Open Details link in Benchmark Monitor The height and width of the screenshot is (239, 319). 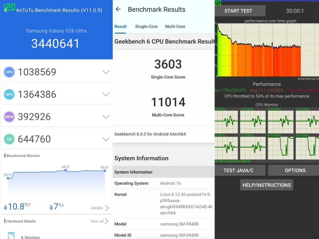click(100, 208)
